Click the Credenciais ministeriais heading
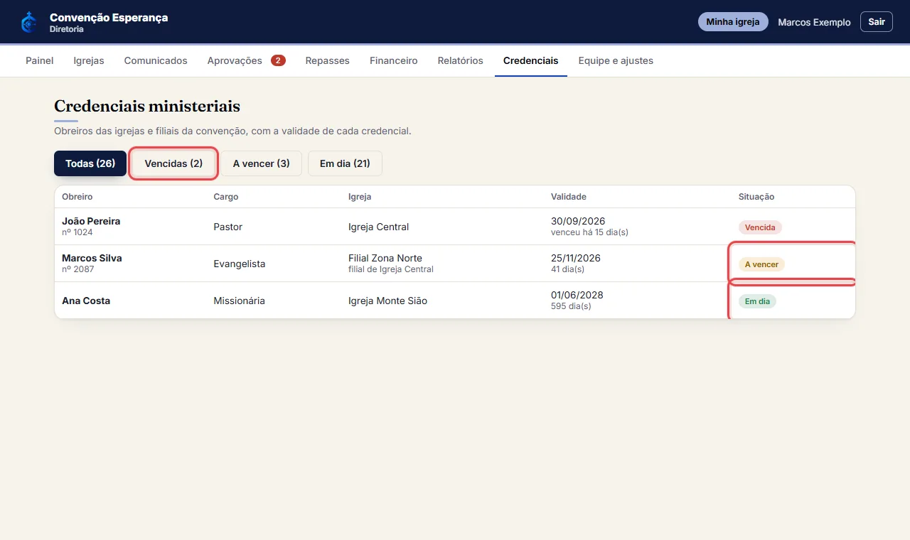The image size is (910, 540). point(147,107)
